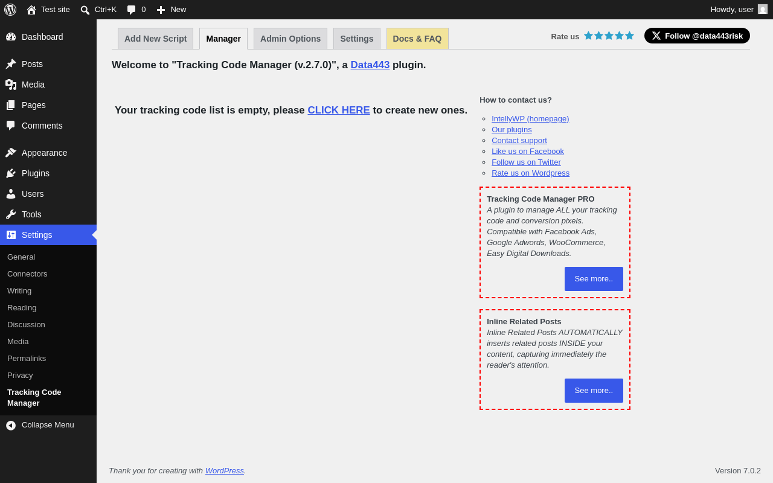Screen dimensions: 773x483
Task: Open Rate us on Wordpress link
Action: click(x=530, y=173)
